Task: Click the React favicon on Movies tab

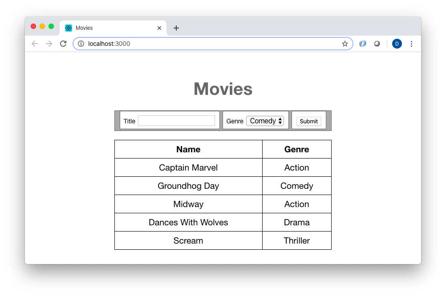Action: (x=69, y=28)
